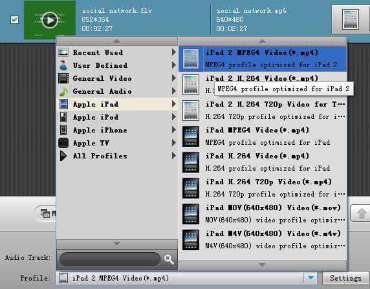
Task: Click the Apple TV category icon
Action: (x=63, y=143)
